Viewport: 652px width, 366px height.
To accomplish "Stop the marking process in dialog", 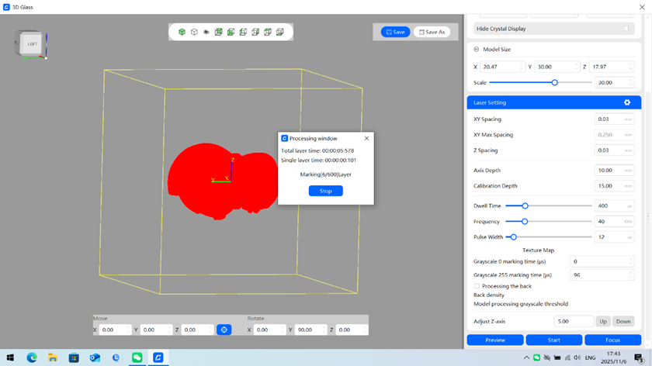I will click(325, 191).
